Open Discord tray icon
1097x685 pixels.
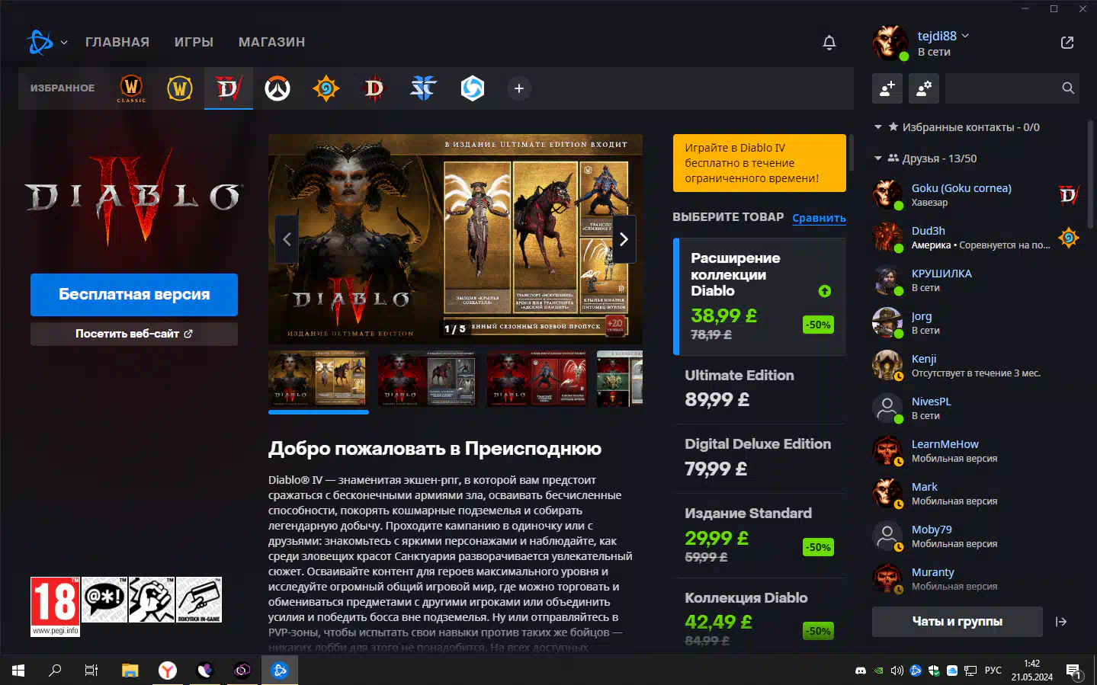tap(861, 671)
